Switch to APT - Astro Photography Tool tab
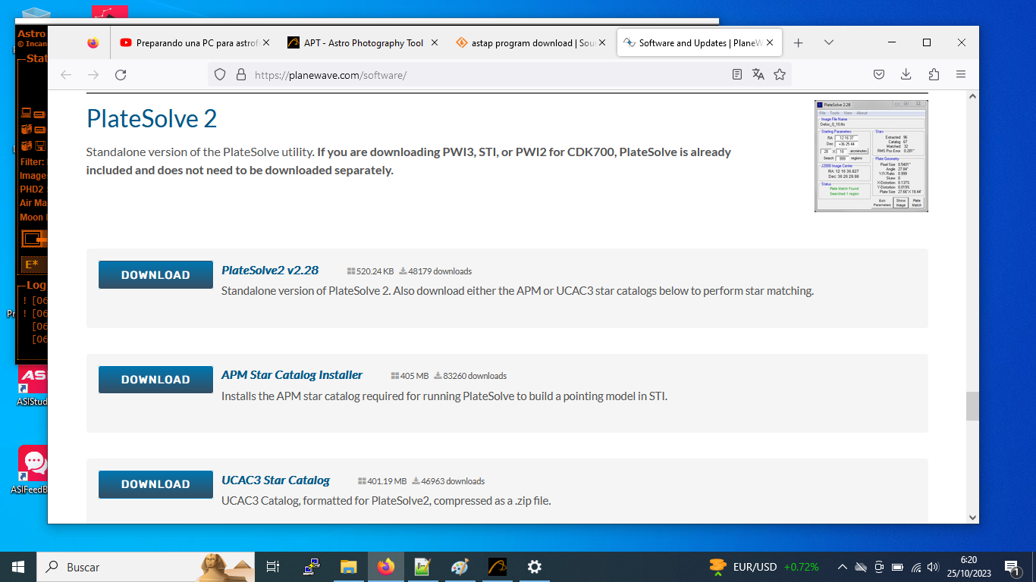The height and width of the screenshot is (582, 1036). [363, 43]
